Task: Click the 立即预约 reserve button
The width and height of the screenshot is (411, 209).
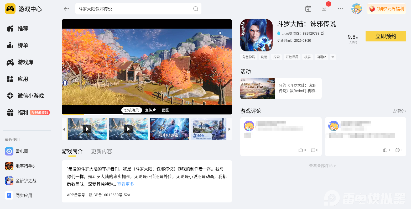Action: pyautogui.click(x=386, y=36)
